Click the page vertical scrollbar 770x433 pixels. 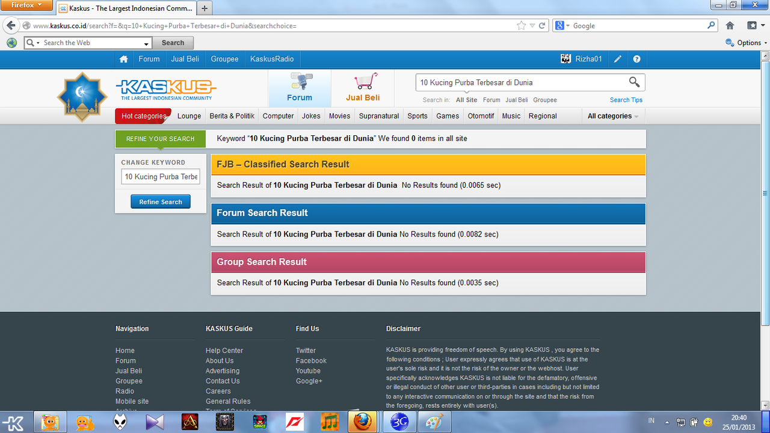pyautogui.click(x=765, y=192)
